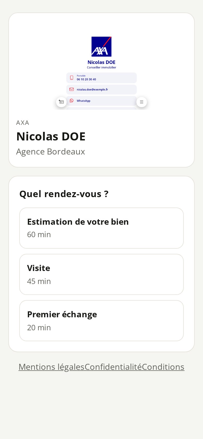Click the red envelope email icon
Screen dimensions: 203x439
[72, 89]
